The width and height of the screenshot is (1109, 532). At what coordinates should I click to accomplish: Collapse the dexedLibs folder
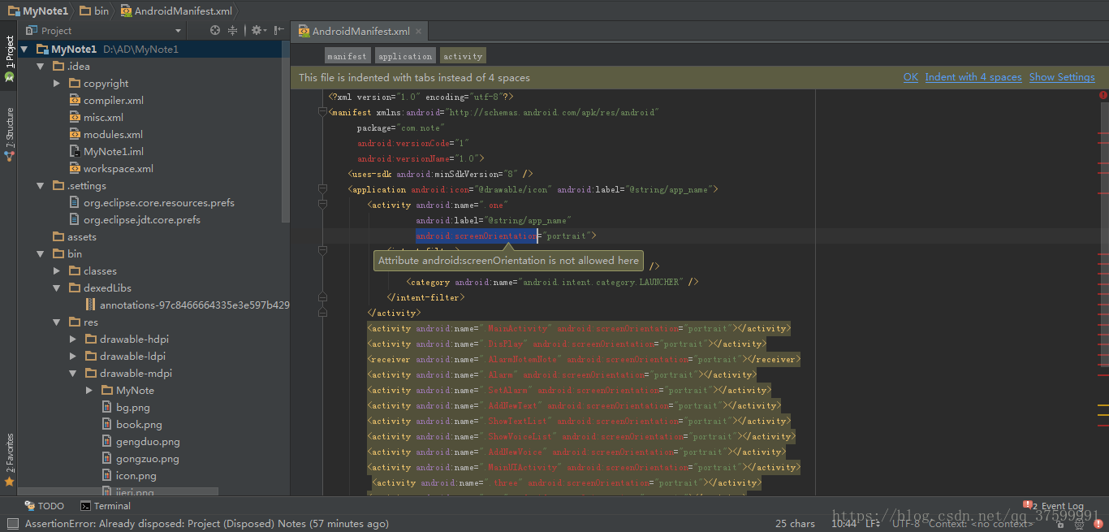point(57,288)
